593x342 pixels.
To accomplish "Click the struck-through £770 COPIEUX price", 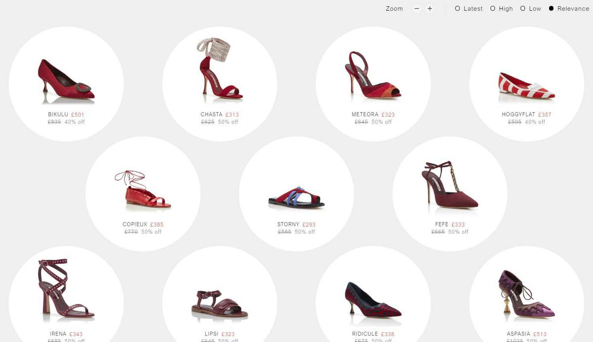I will pos(131,232).
